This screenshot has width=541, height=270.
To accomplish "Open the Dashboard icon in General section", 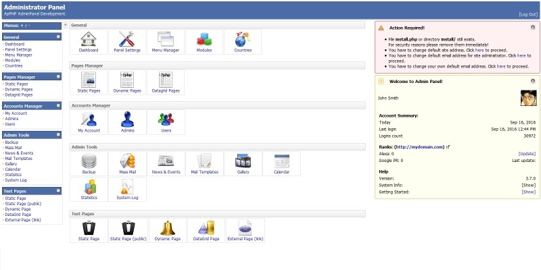I will 89,42.
